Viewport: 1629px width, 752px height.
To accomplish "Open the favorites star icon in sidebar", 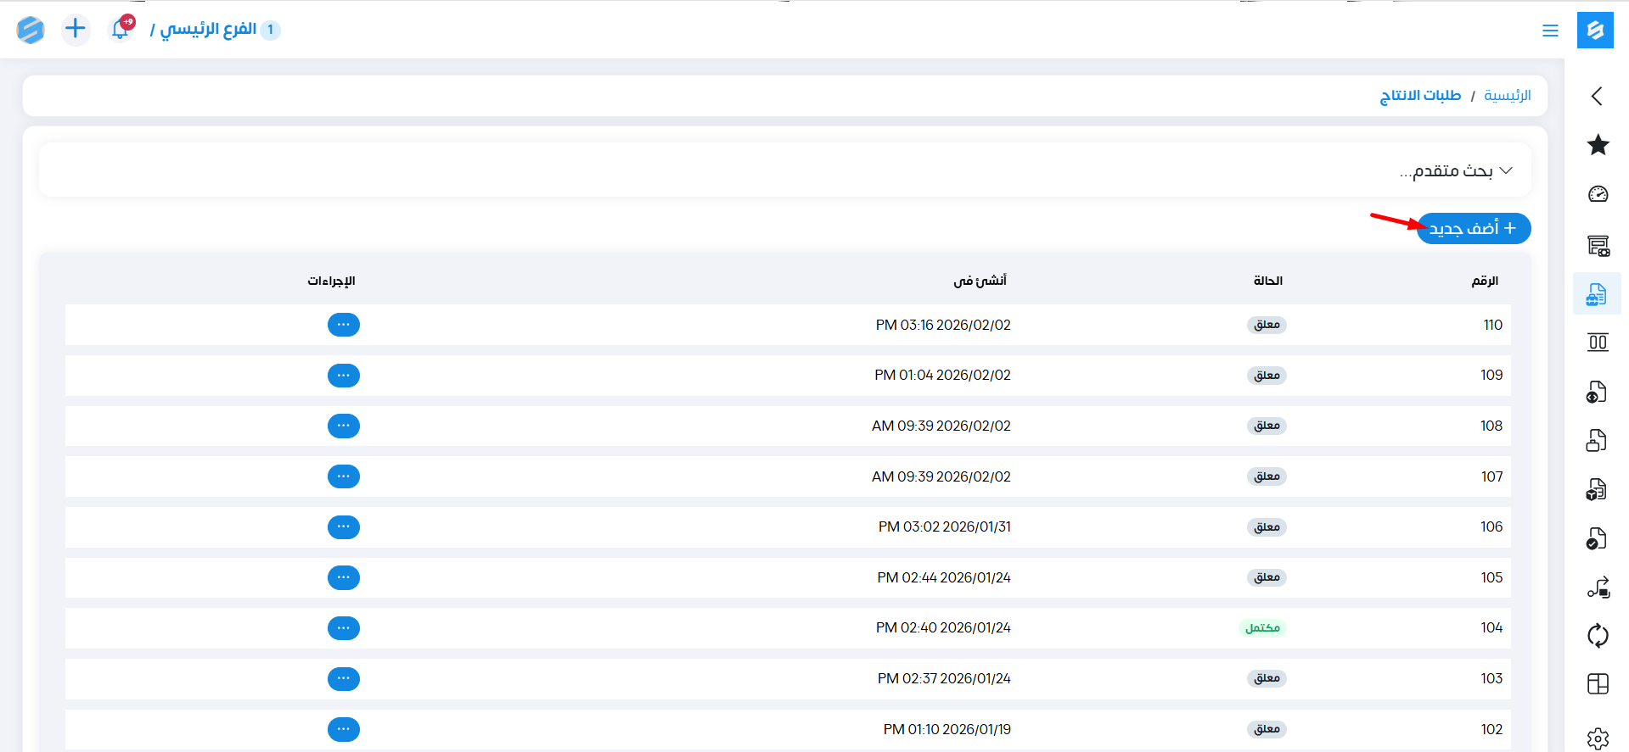I will 1598,145.
